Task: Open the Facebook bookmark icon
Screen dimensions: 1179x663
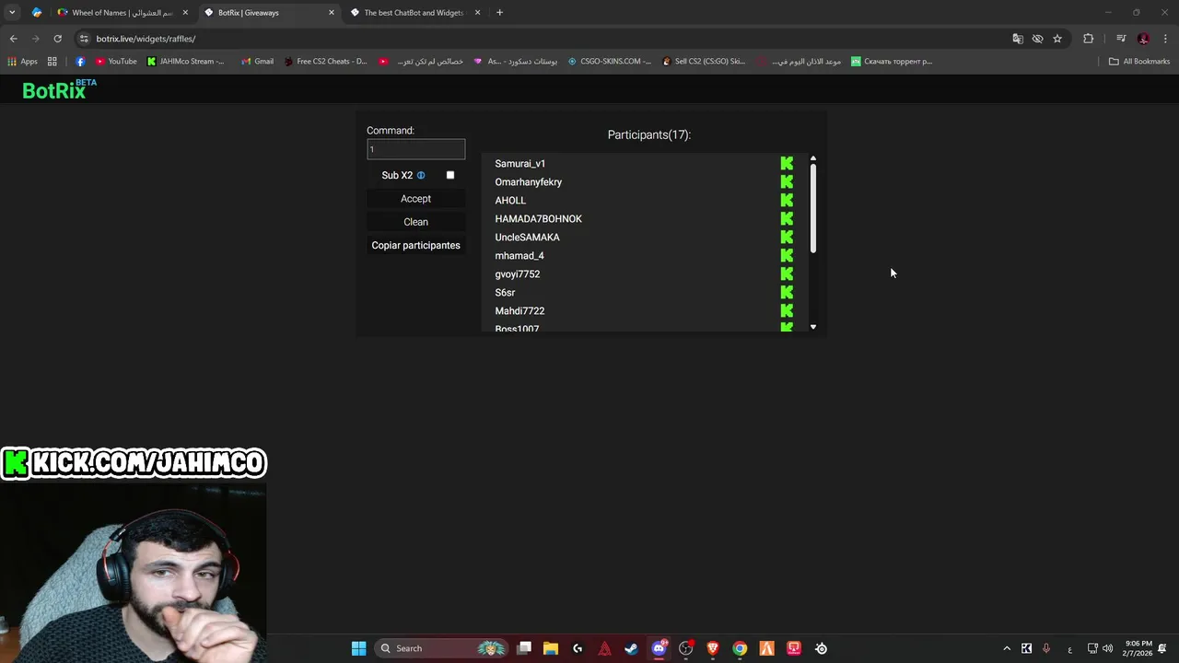Action: point(80,62)
